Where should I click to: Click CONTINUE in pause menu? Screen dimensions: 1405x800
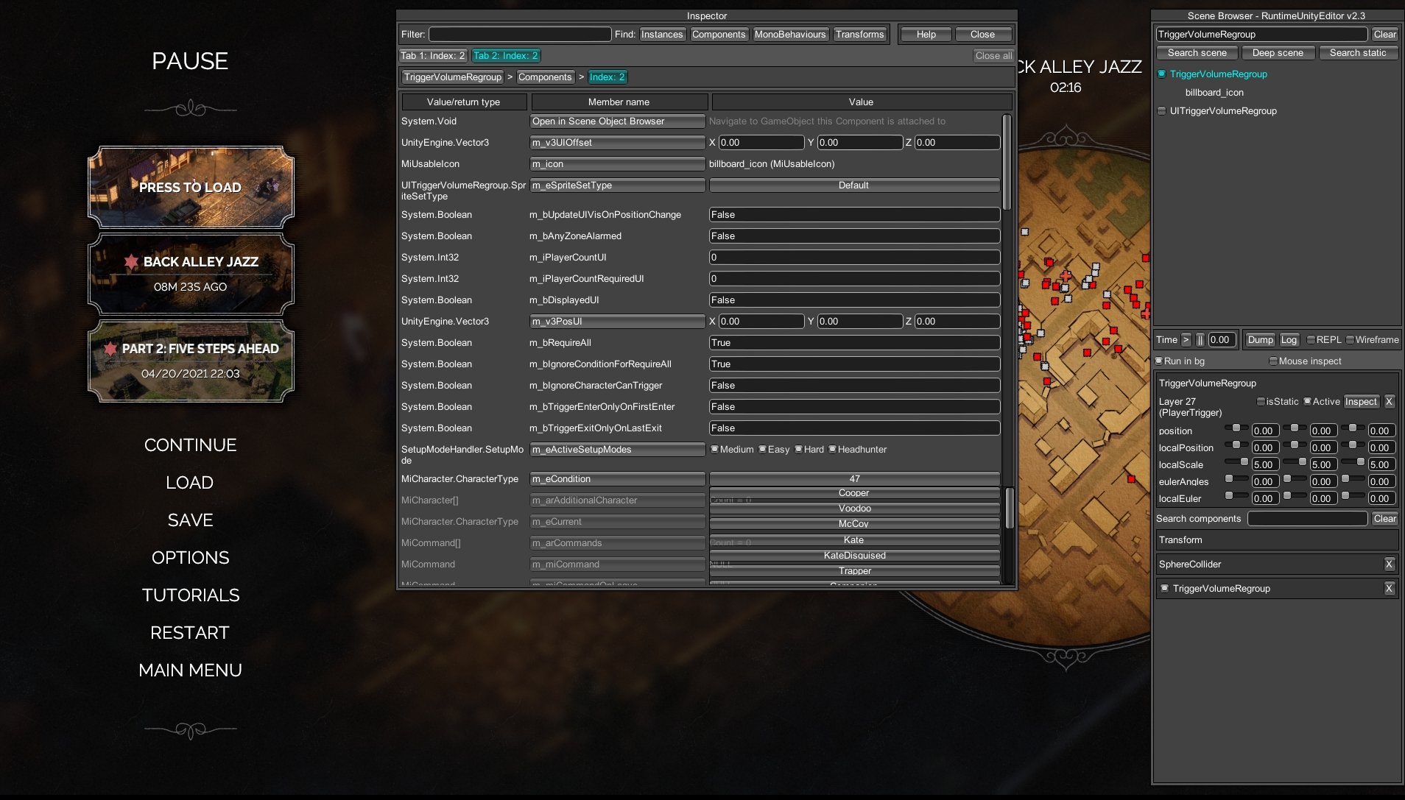point(190,445)
